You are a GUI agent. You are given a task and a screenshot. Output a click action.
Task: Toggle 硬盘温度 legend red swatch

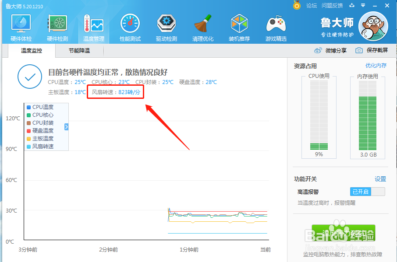(x=28, y=131)
